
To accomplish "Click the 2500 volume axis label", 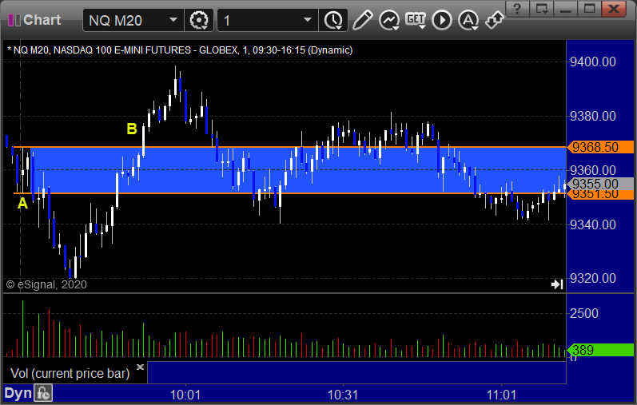I will pyautogui.click(x=583, y=313).
